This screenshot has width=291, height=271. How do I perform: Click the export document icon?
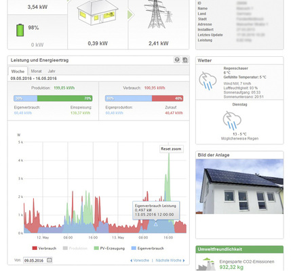coord(185,60)
